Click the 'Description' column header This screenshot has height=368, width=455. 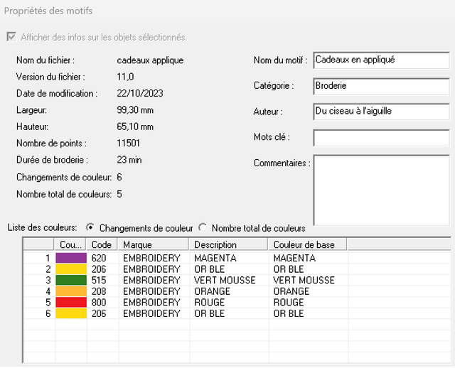(229, 244)
